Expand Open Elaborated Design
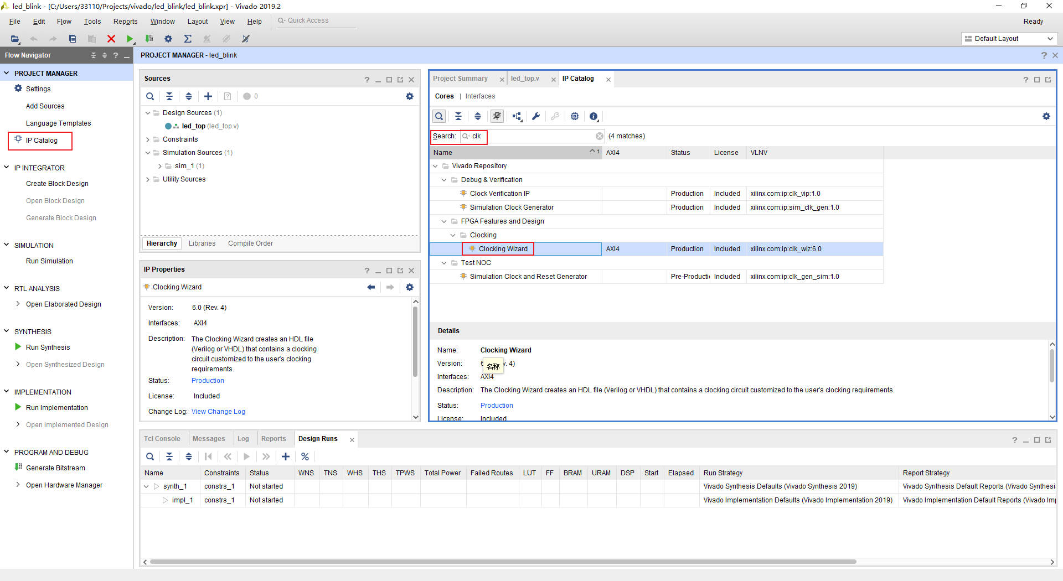Viewport: 1063px width, 581px height. coord(18,304)
